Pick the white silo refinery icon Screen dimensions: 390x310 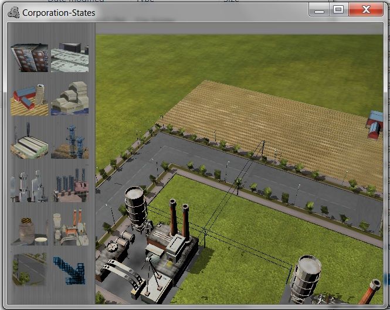tap(29, 186)
